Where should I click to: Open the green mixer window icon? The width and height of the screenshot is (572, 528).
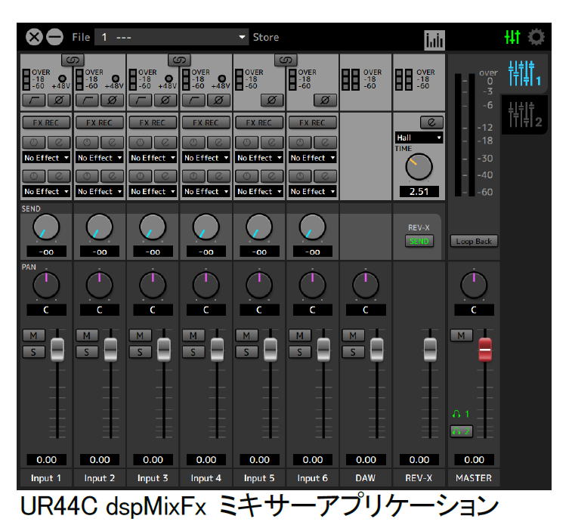(512, 37)
